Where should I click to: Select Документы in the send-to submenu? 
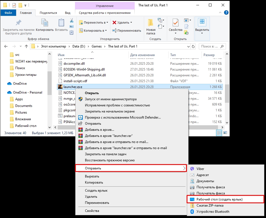click(x=225, y=181)
